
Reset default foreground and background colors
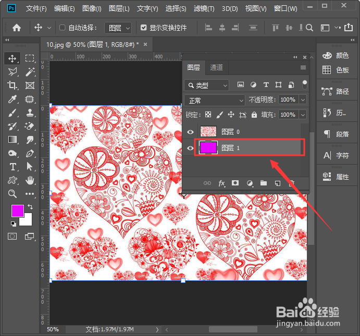(14, 224)
